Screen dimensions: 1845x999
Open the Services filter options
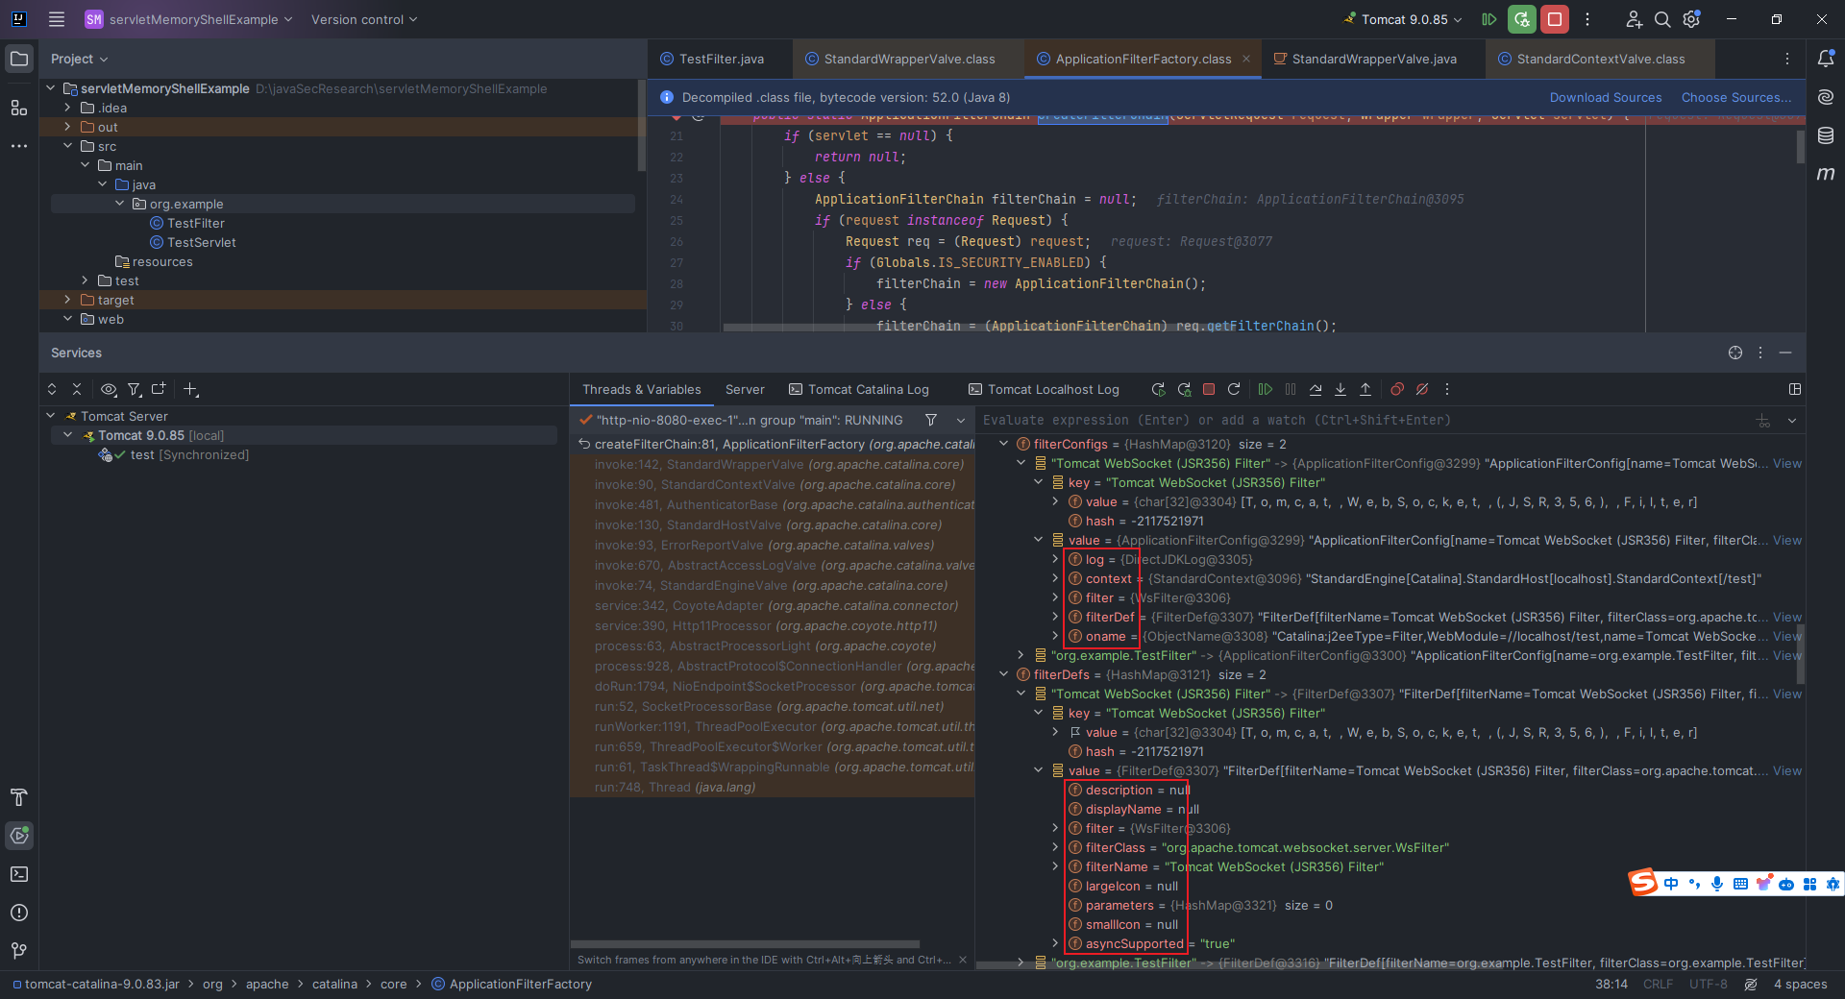coord(135,389)
